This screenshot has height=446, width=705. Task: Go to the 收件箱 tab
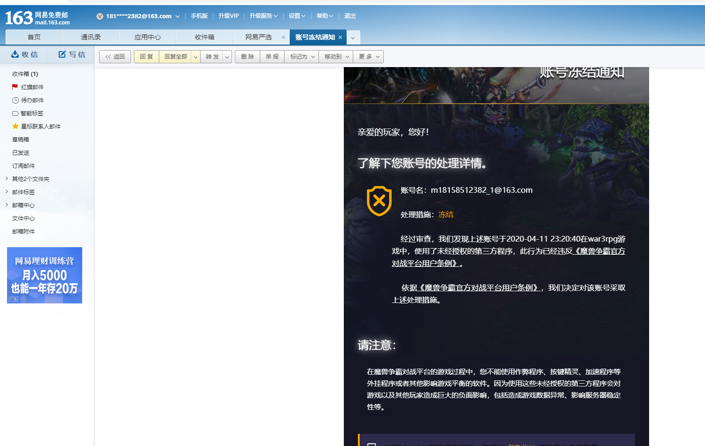pos(204,37)
